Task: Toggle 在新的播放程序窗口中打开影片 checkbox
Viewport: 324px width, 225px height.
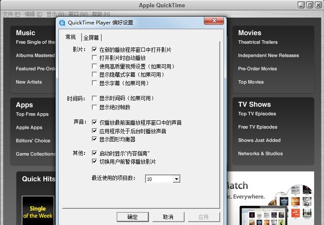Action: 94,50
